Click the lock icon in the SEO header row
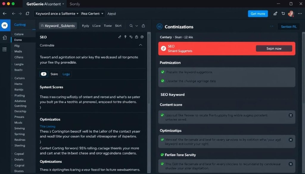Image resolution: width=305 pixels, height=174 pixels. click(x=136, y=37)
